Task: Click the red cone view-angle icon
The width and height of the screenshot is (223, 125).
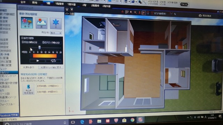Action: 152,13
